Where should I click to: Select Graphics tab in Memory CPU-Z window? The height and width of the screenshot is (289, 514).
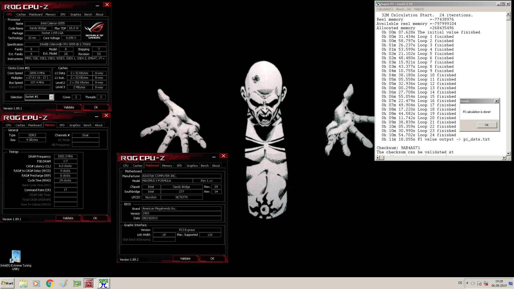point(75,125)
